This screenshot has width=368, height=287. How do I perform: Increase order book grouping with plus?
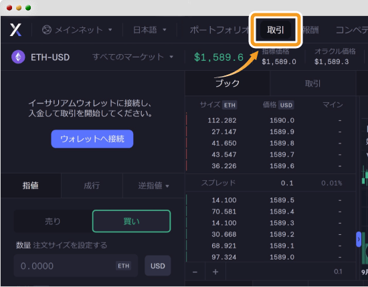(x=215, y=272)
